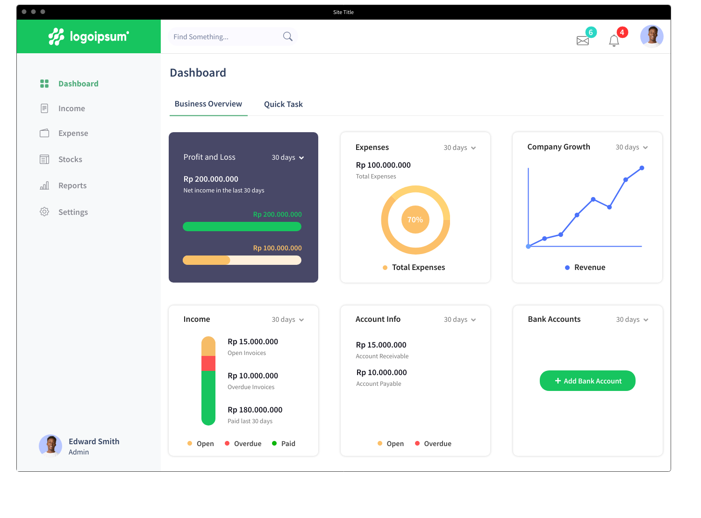Click the Paid legend item in Income card
Viewport: 701px width, 518px height.
point(284,443)
